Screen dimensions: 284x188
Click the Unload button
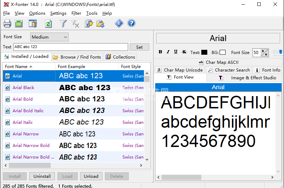point(91,176)
